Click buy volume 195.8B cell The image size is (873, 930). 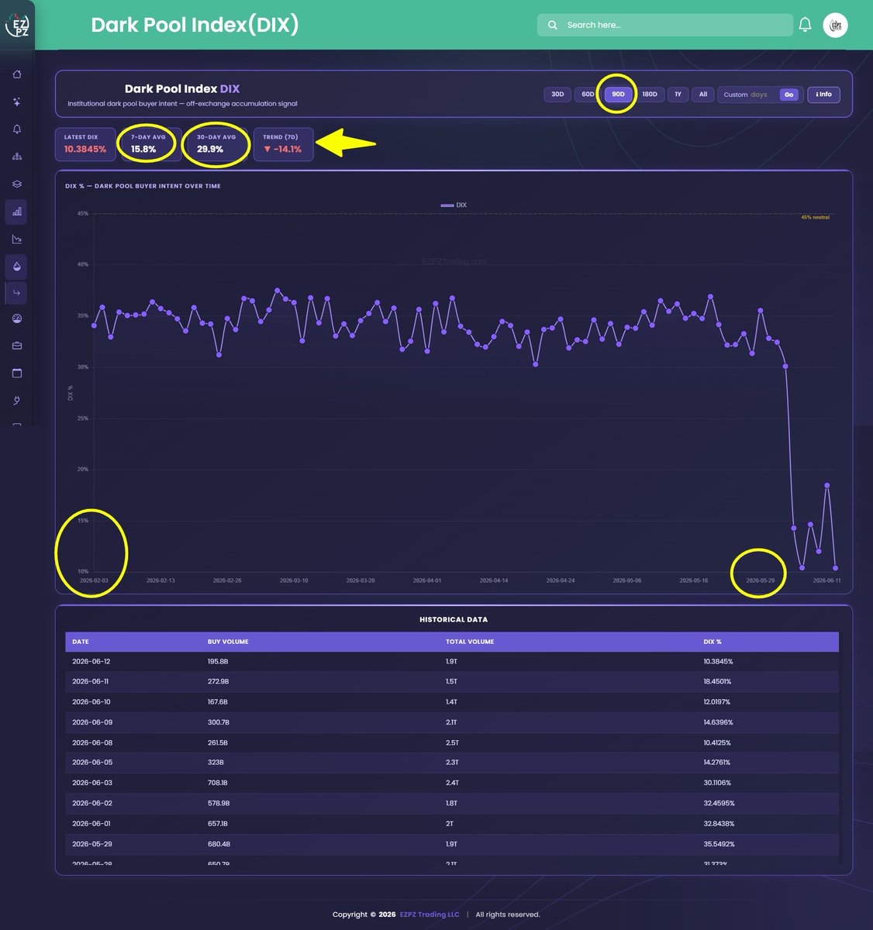click(218, 662)
